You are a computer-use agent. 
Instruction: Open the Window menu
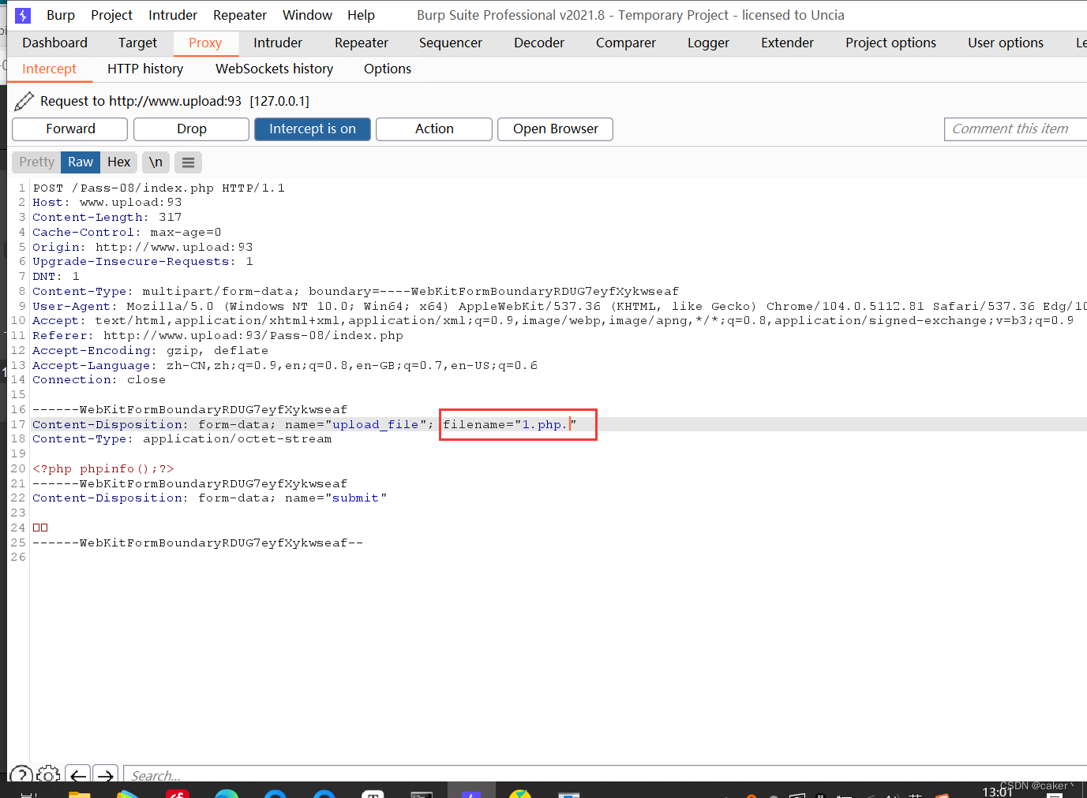click(x=307, y=15)
